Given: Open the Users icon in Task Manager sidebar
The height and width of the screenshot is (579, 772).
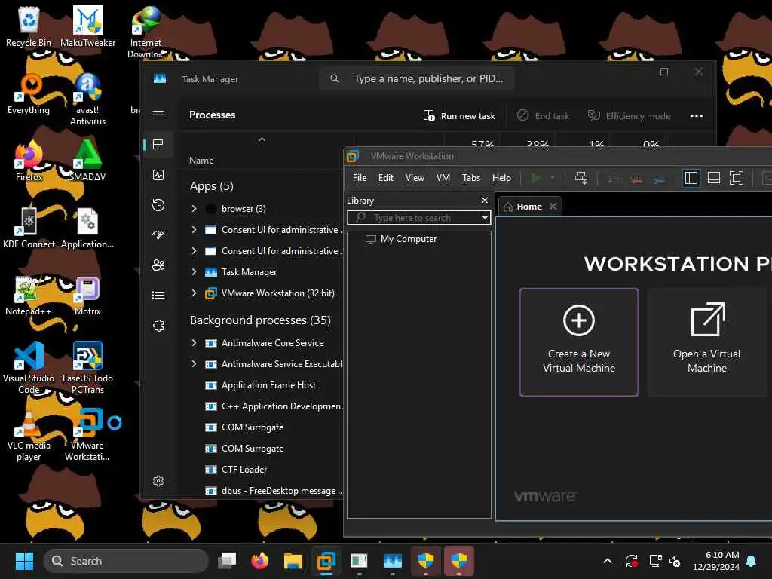Looking at the screenshot, I should click(158, 265).
